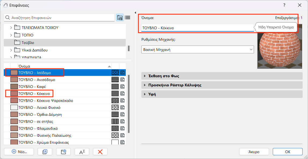
Task: Click folder icon of ΤΟΠΙΟ
Action: 17,35
